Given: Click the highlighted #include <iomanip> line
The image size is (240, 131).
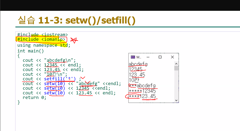Looking at the screenshot, I should coord(41,39).
